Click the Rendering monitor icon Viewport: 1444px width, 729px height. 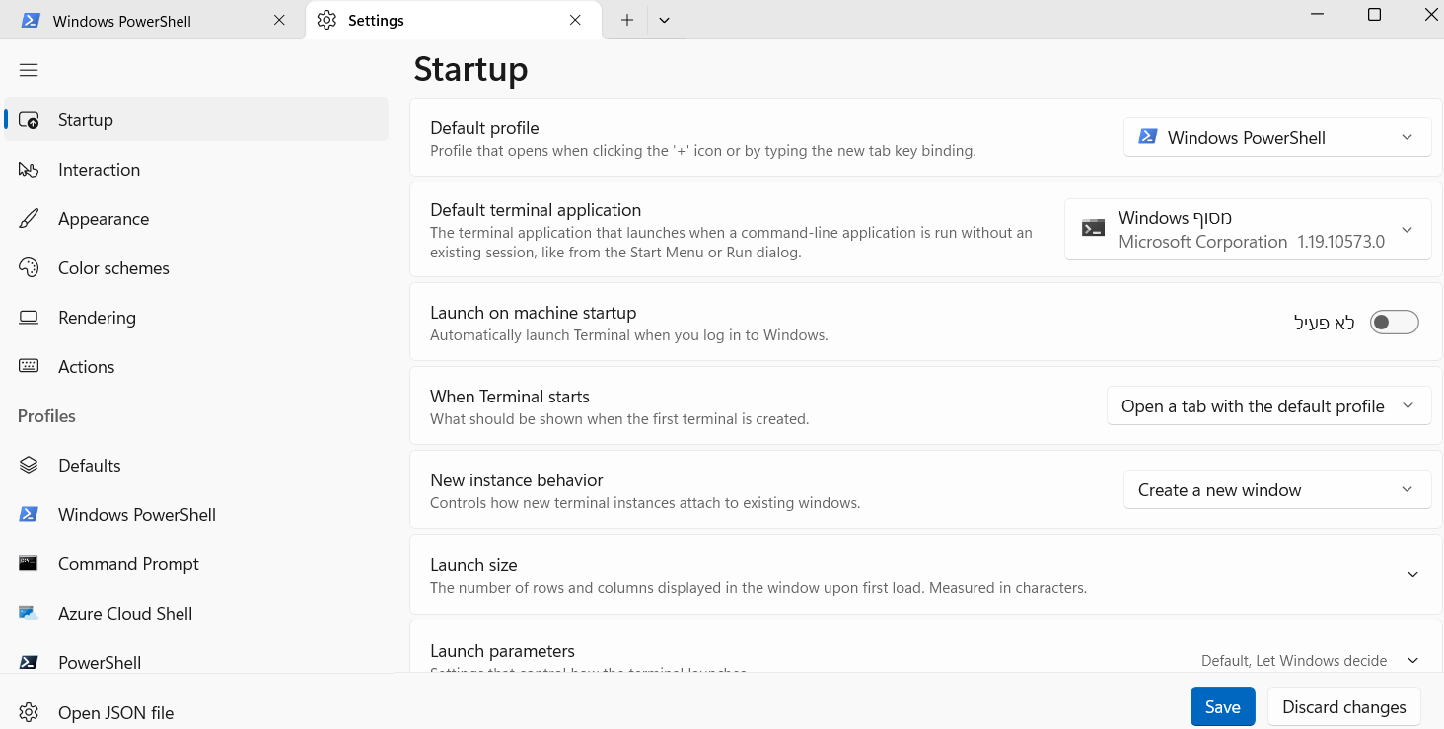[29, 318]
